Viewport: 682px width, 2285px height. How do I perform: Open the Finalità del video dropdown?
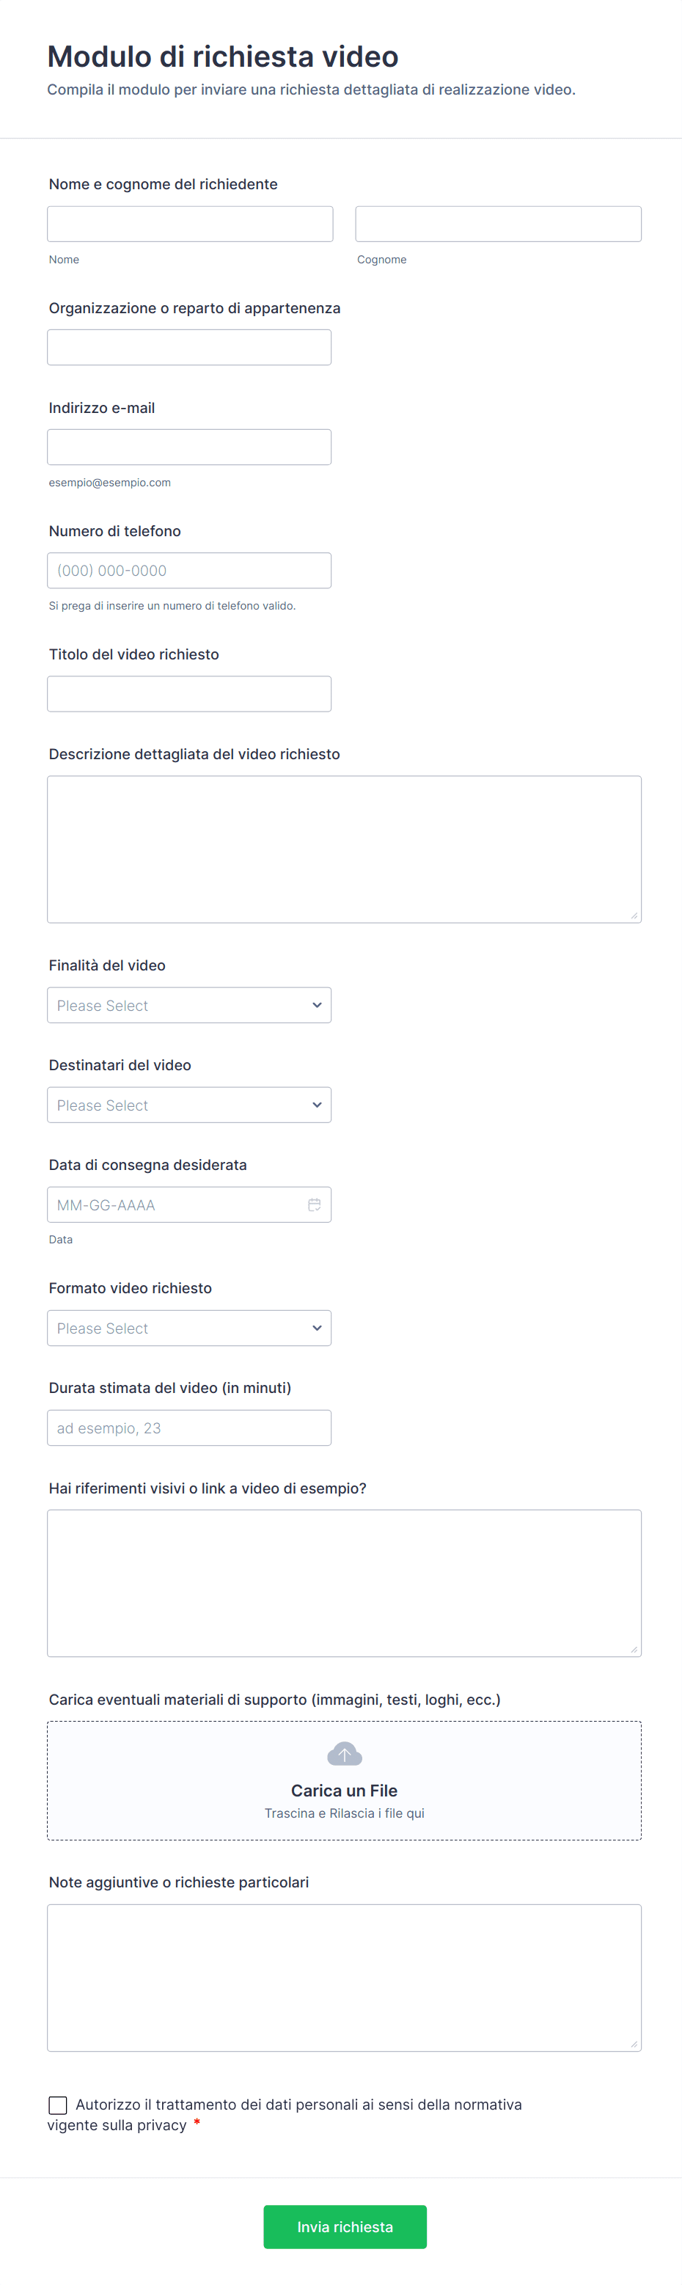tap(189, 1005)
